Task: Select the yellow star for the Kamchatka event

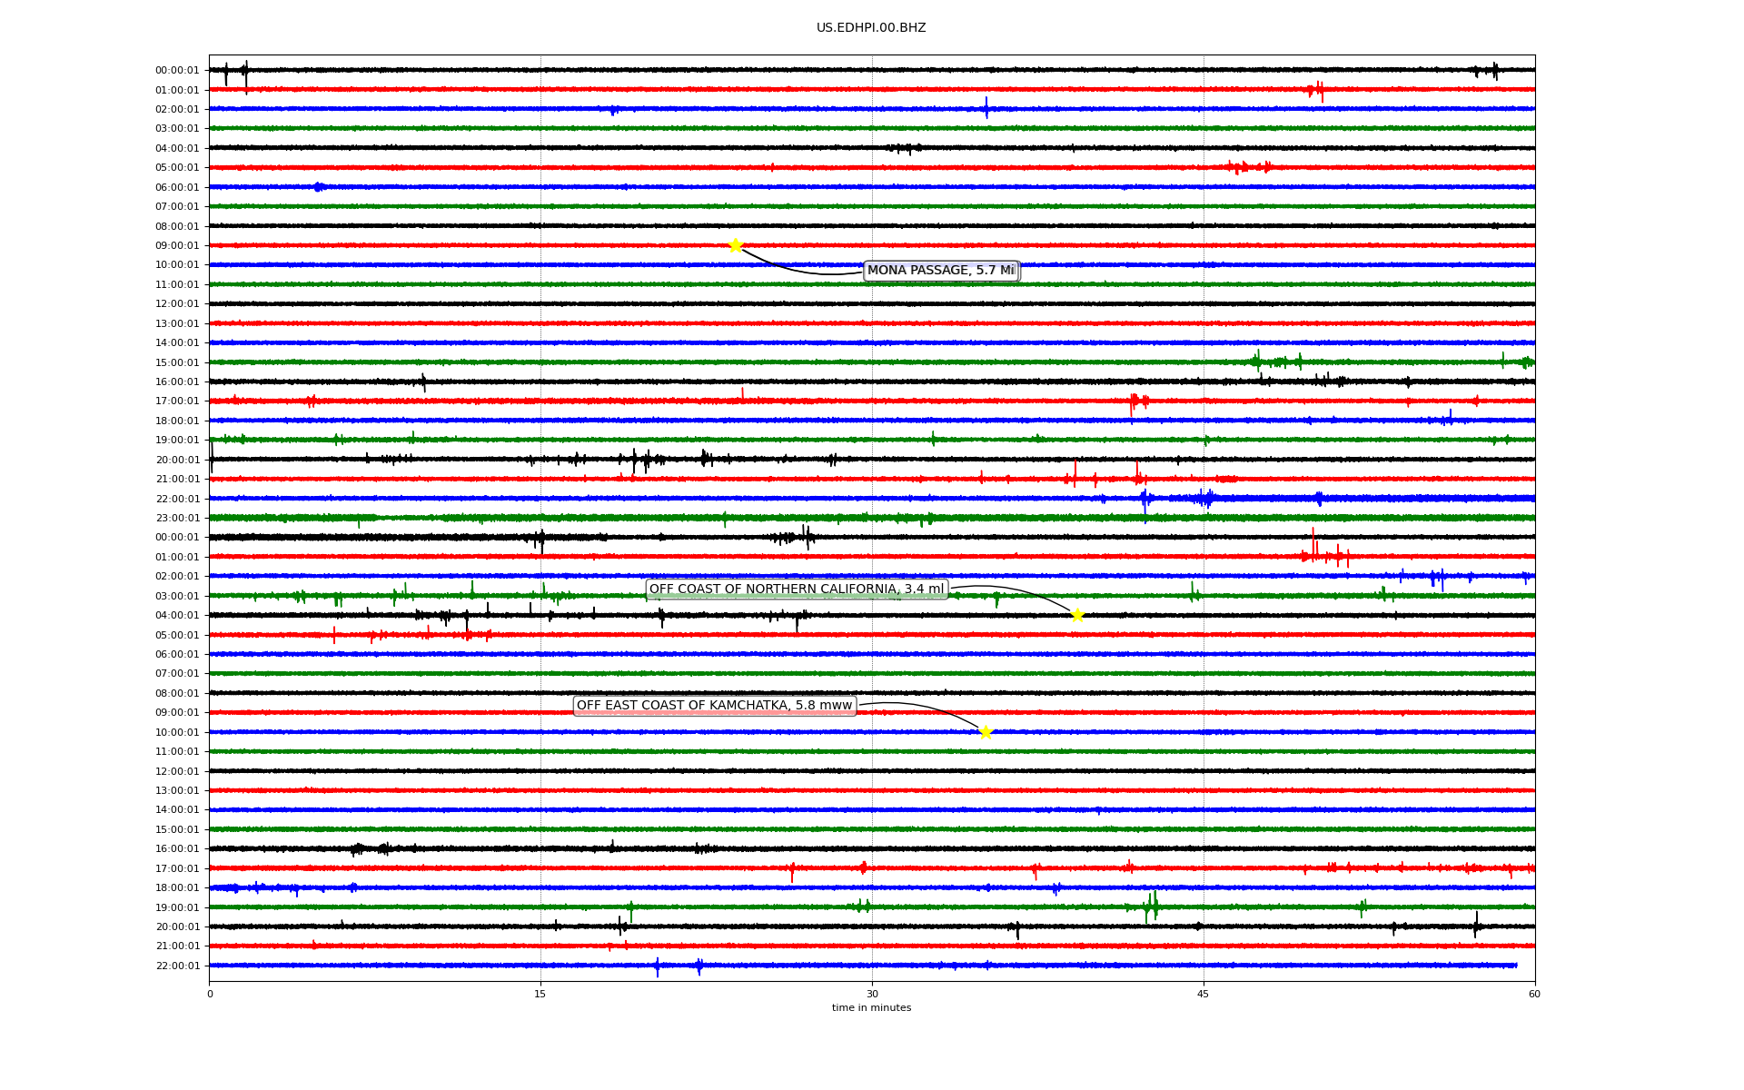Action: 986,732
